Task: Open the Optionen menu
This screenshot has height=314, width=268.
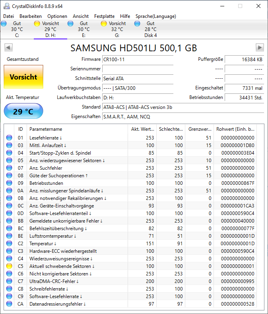Action: coord(57,16)
